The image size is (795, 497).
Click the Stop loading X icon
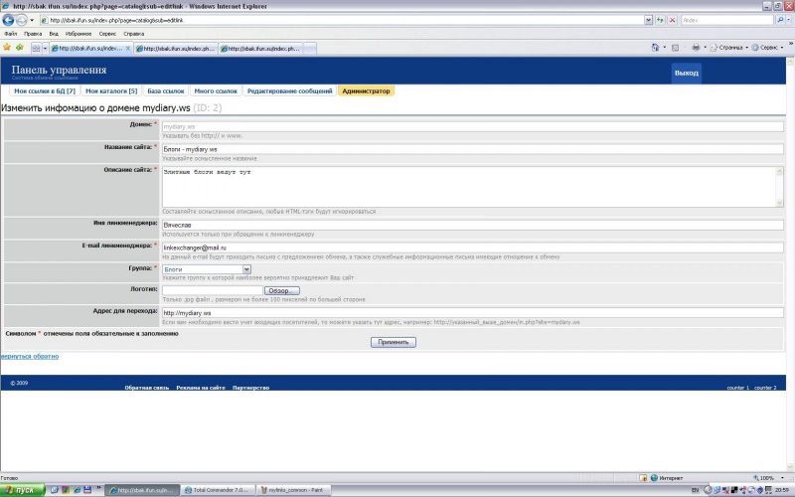pyautogui.click(x=675, y=20)
